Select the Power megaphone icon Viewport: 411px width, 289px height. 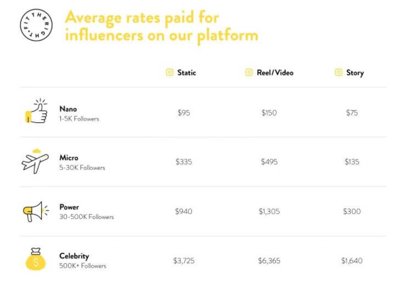point(36,211)
